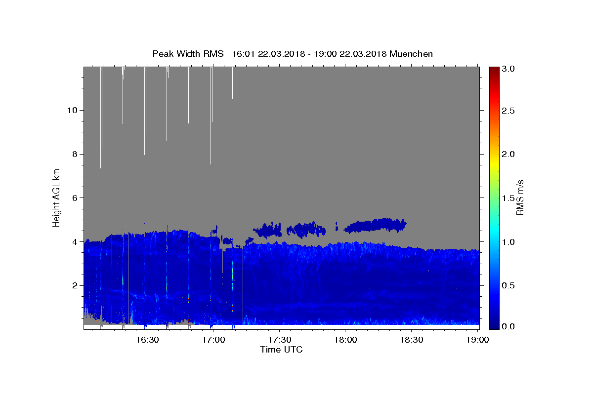Click the "RMS m/s" colorbar label
The width and height of the screenshot is (593, 395).
click(x=520, y=197)
